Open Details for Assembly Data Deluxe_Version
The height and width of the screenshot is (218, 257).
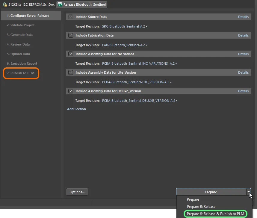coord(243,91)
